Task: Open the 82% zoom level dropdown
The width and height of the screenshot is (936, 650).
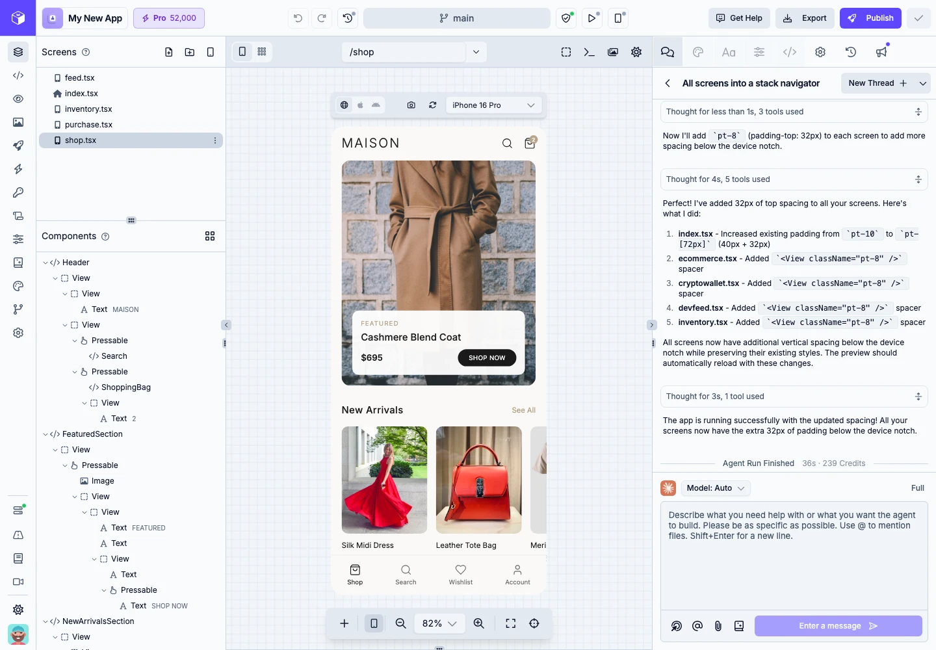Action: click(x=439, y=623)
